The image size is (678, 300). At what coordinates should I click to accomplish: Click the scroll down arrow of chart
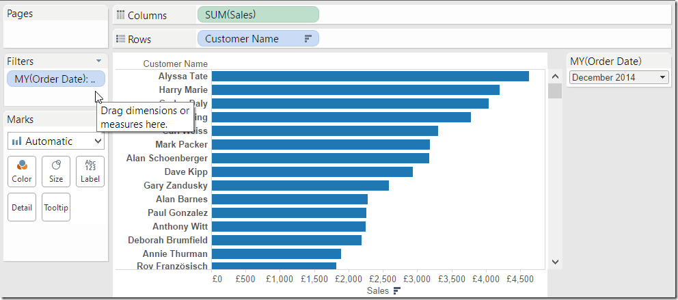tap(555, 261)
